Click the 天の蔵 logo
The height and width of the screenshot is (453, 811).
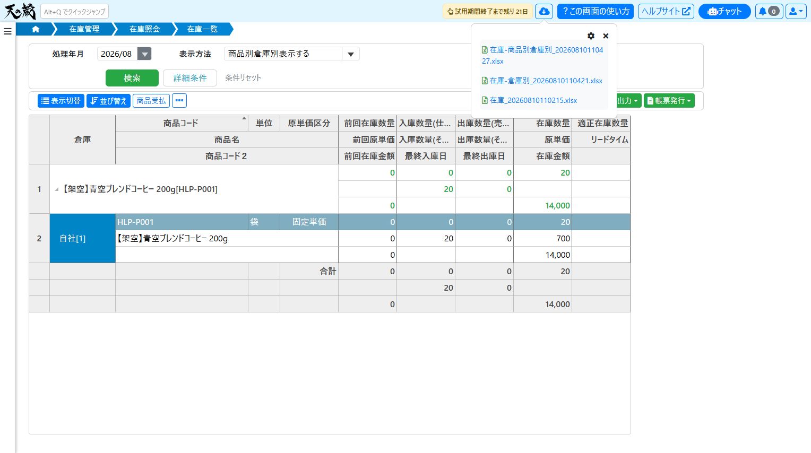pos(20,11)
